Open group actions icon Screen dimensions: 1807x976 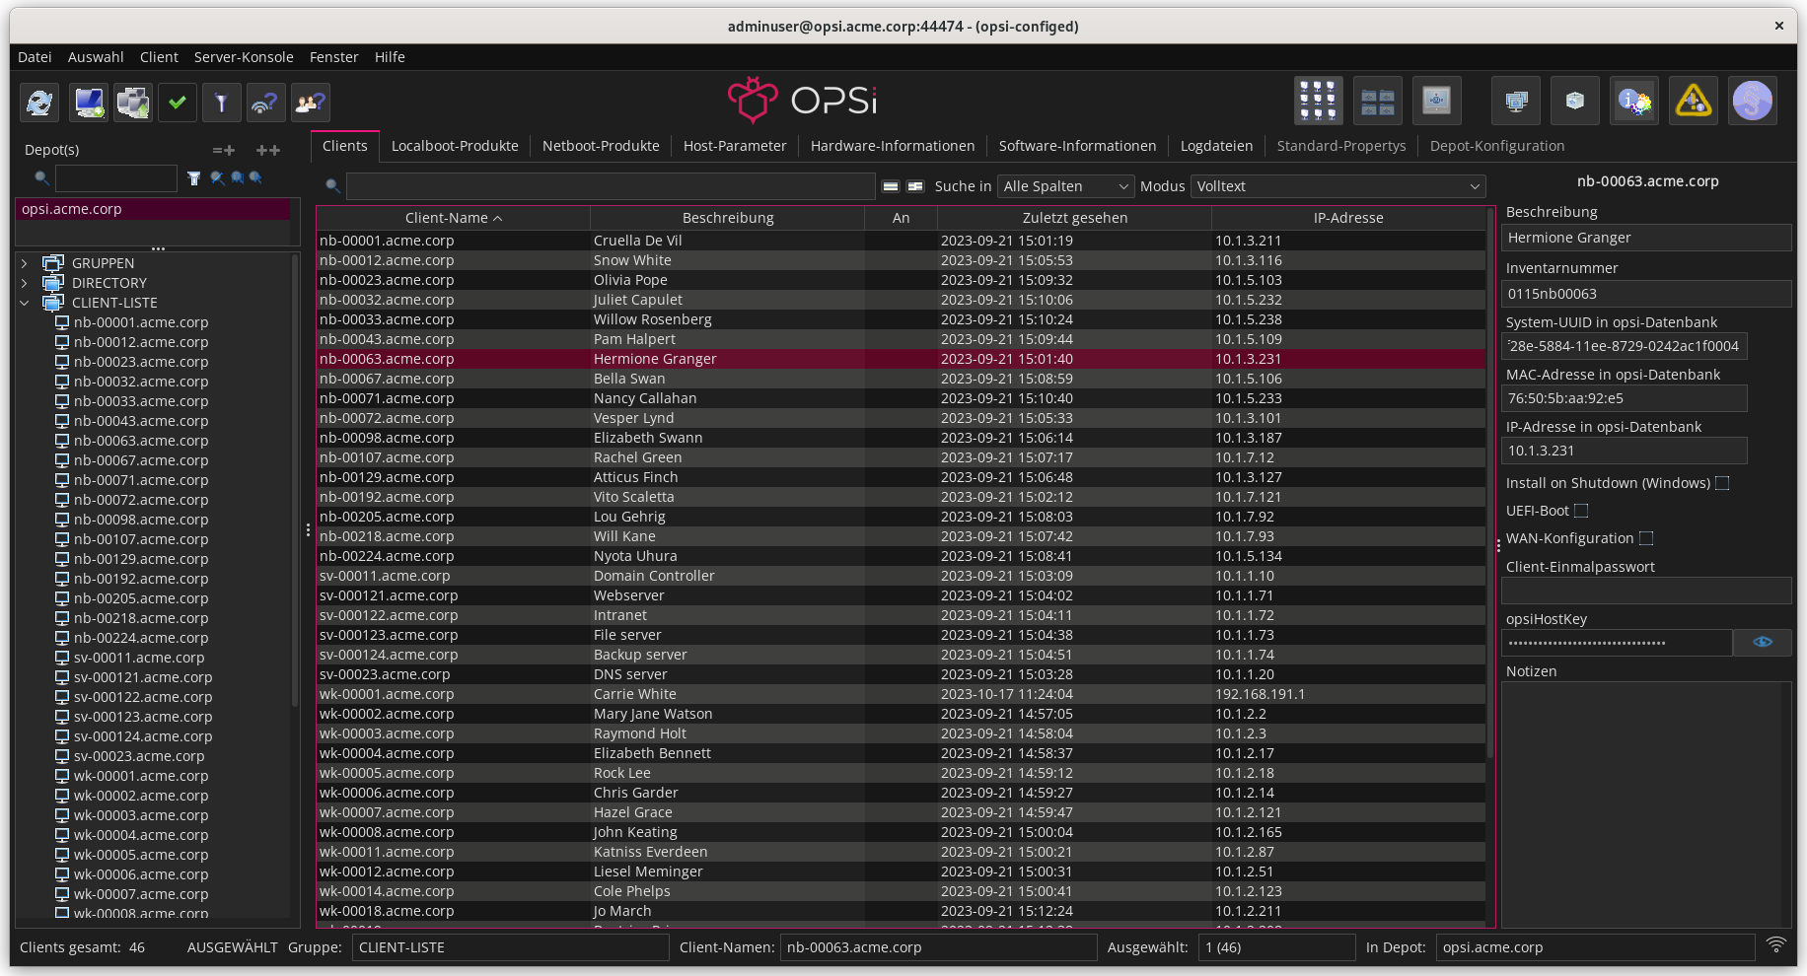pyautogui.click(x=1515, y=101)
